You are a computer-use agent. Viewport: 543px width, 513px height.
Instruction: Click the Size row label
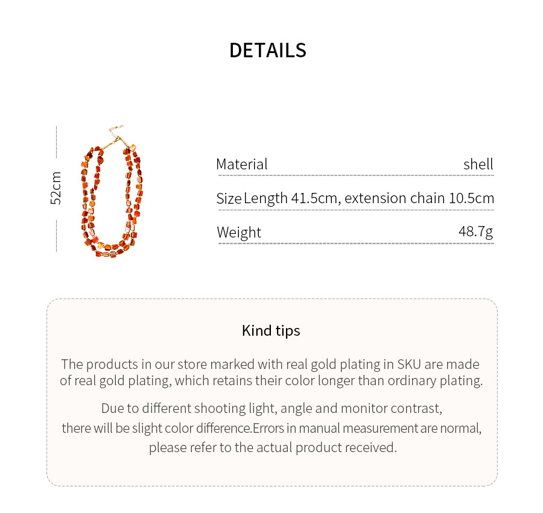(229, 198)
